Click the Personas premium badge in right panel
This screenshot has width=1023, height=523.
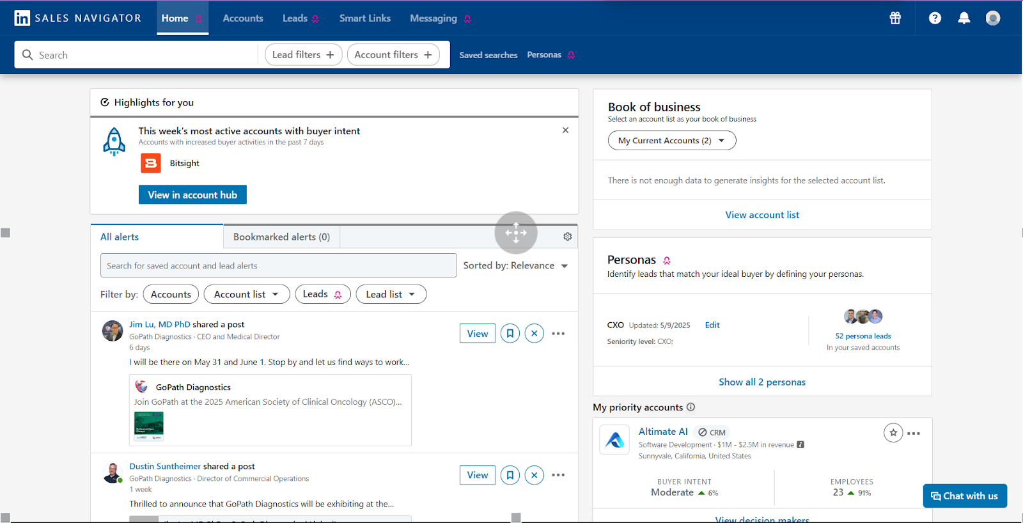667,260
